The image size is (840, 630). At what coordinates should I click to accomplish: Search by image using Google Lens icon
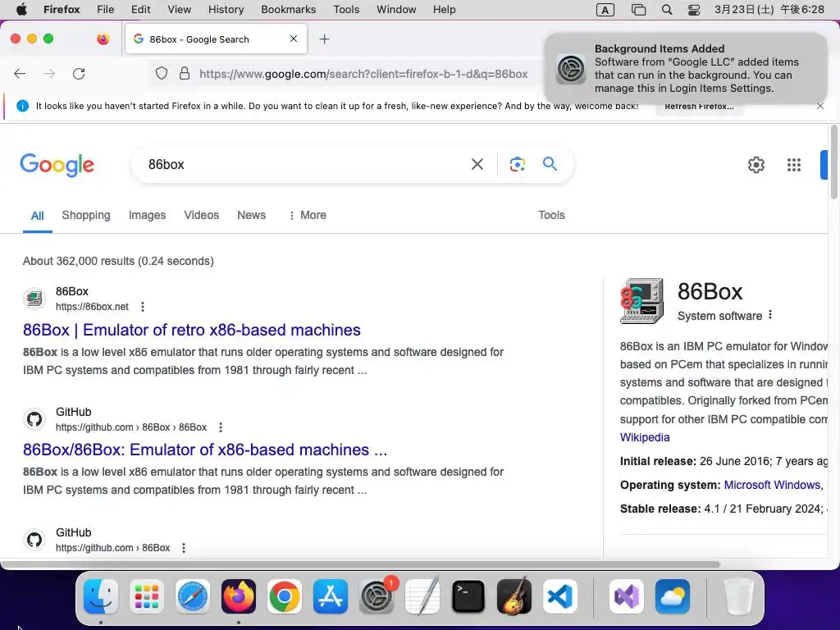pyautogui.click(x=517, y=164)
